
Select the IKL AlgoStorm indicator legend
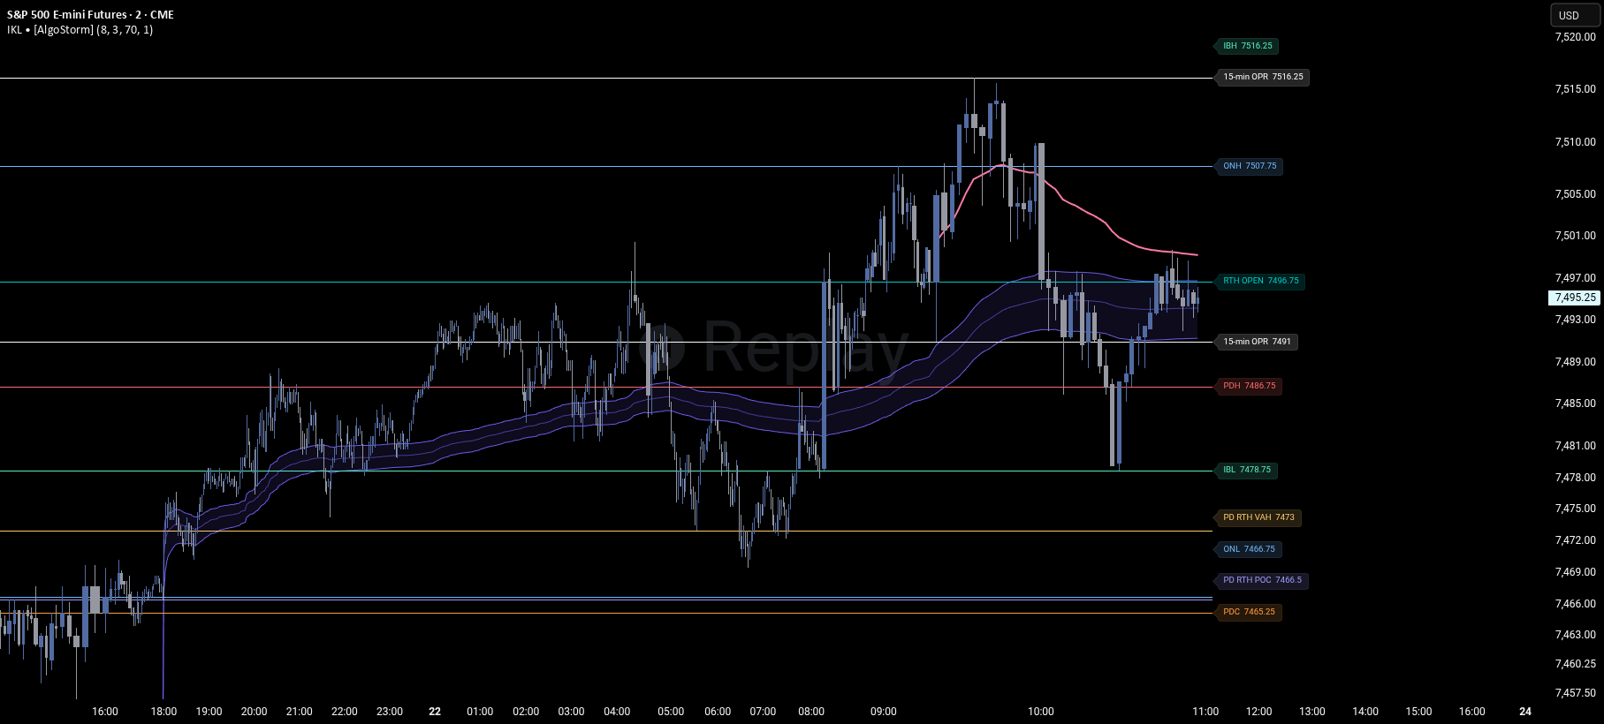point(80,30)
